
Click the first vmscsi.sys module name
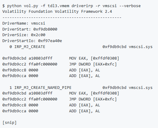coord(141,47)
